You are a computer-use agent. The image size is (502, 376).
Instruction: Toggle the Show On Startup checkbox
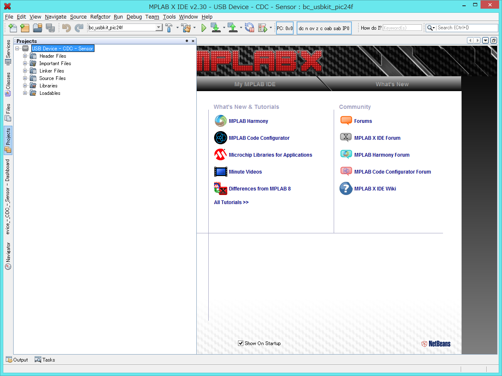tap(241, 343)
